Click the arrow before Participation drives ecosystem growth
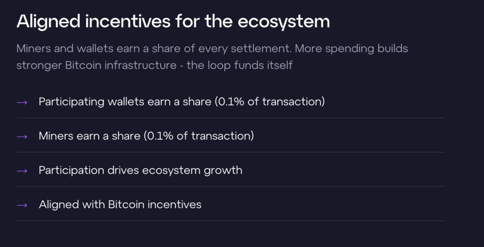Screen dimensions: 484x247 point(22,171)
